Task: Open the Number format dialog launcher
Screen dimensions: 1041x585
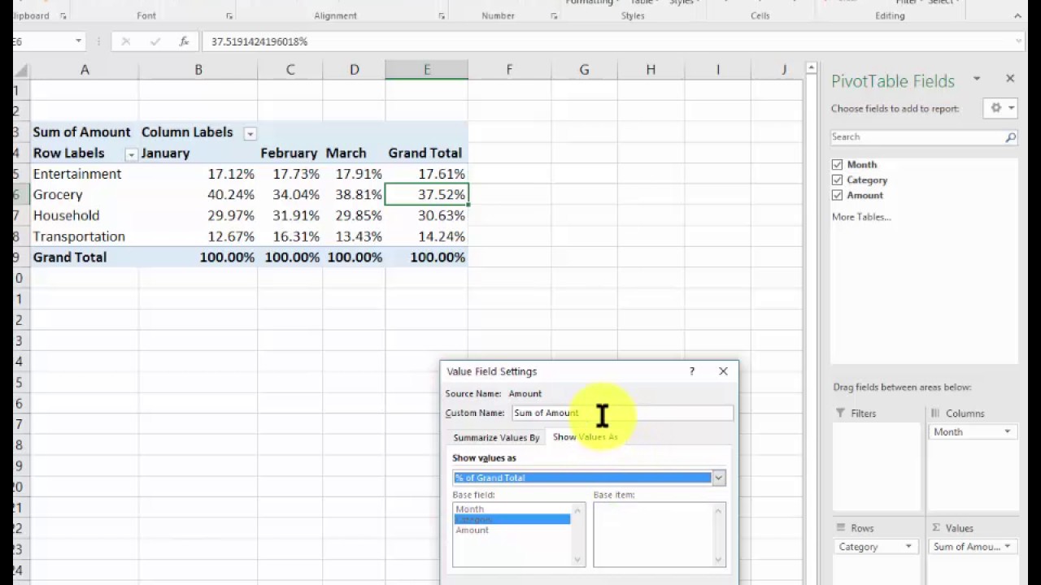Action: [x=554, y=16]
